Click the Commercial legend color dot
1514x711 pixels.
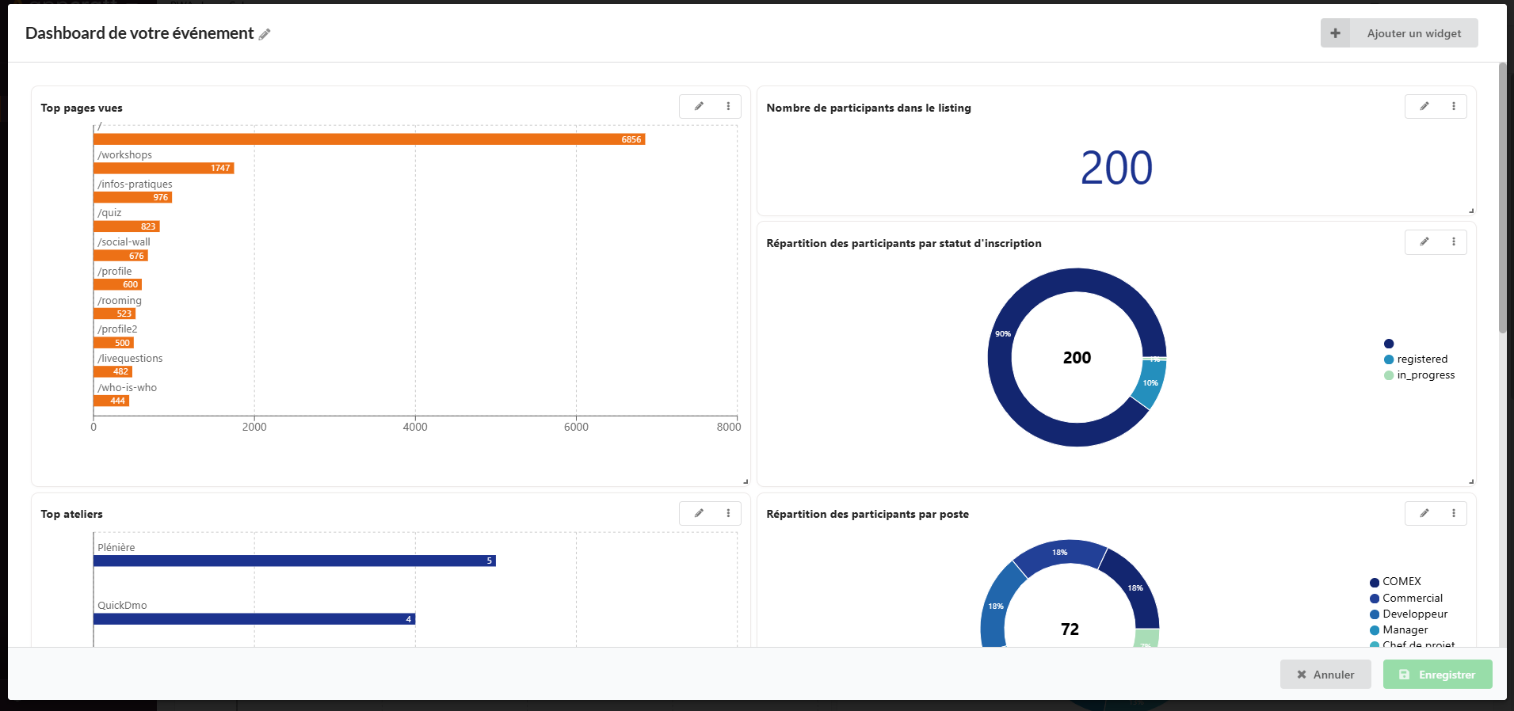1375,599
